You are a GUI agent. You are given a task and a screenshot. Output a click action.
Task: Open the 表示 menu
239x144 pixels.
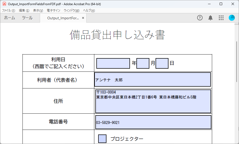point(38,11)
